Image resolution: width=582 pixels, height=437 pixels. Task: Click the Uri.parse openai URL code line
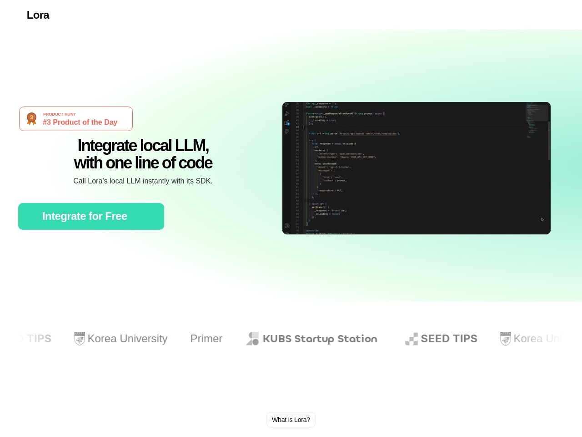point(354,133)
